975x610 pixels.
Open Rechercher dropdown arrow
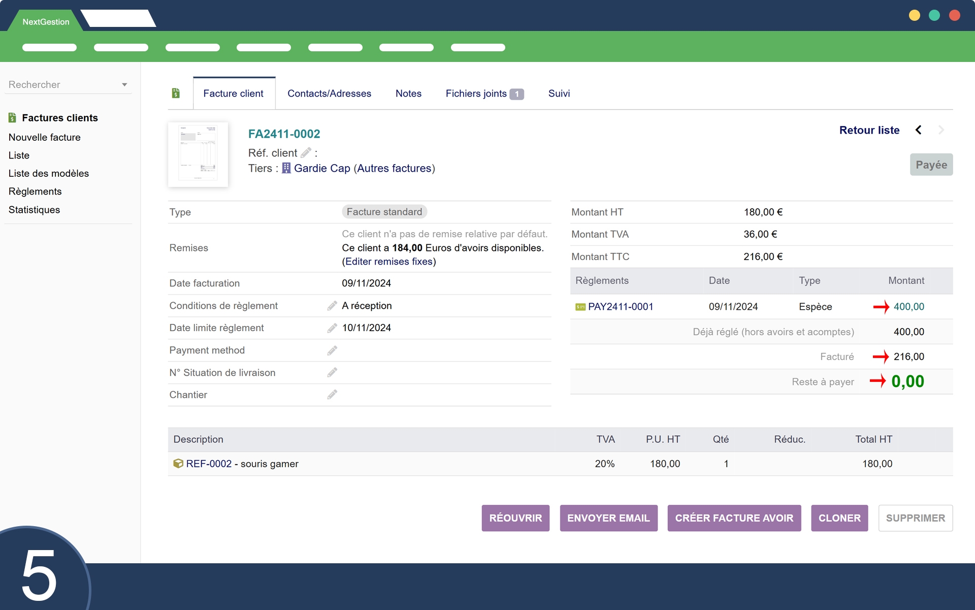124,85
